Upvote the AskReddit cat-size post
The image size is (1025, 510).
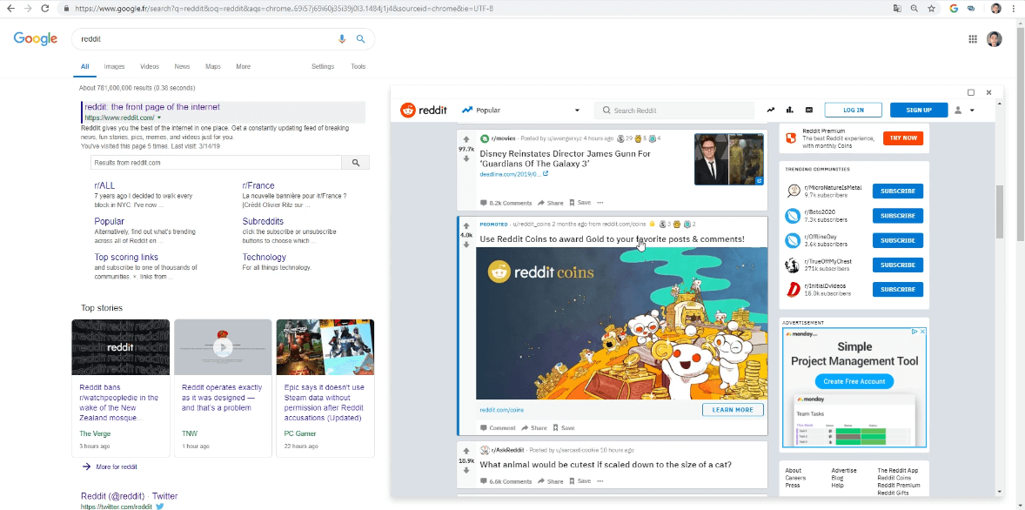click(466, 451)
